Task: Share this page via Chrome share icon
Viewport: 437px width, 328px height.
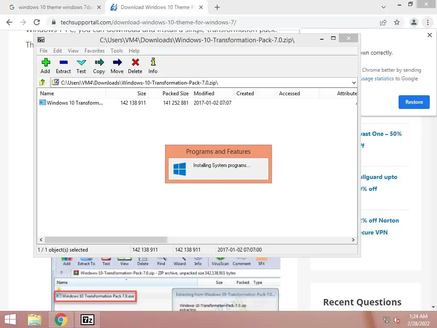Action: point(383,22)
